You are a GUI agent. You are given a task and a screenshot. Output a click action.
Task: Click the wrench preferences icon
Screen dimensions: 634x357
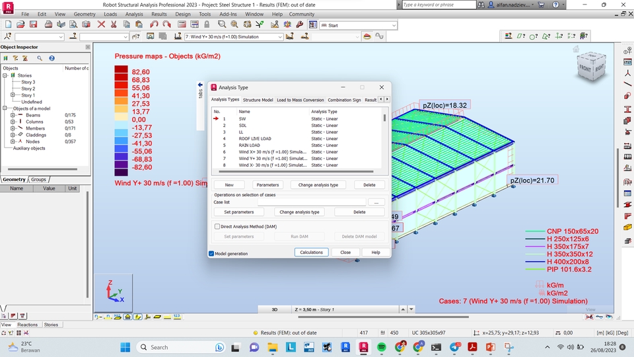click(300, 24)
